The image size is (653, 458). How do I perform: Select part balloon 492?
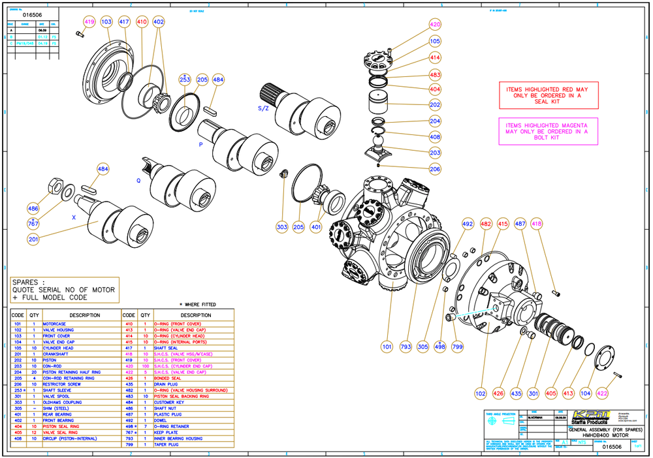click(x=468, y=224)
